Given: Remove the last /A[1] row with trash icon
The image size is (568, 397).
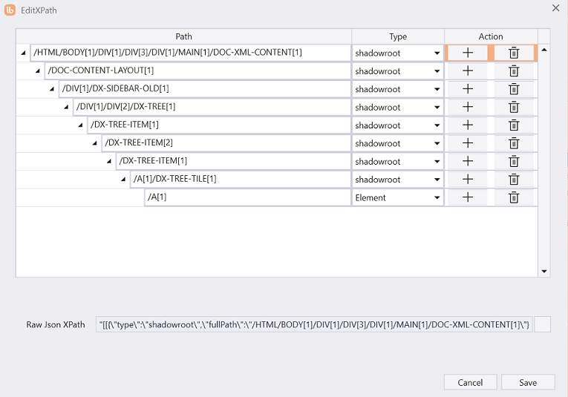Looking at the screenshot, I should click(x=513, y=197).
